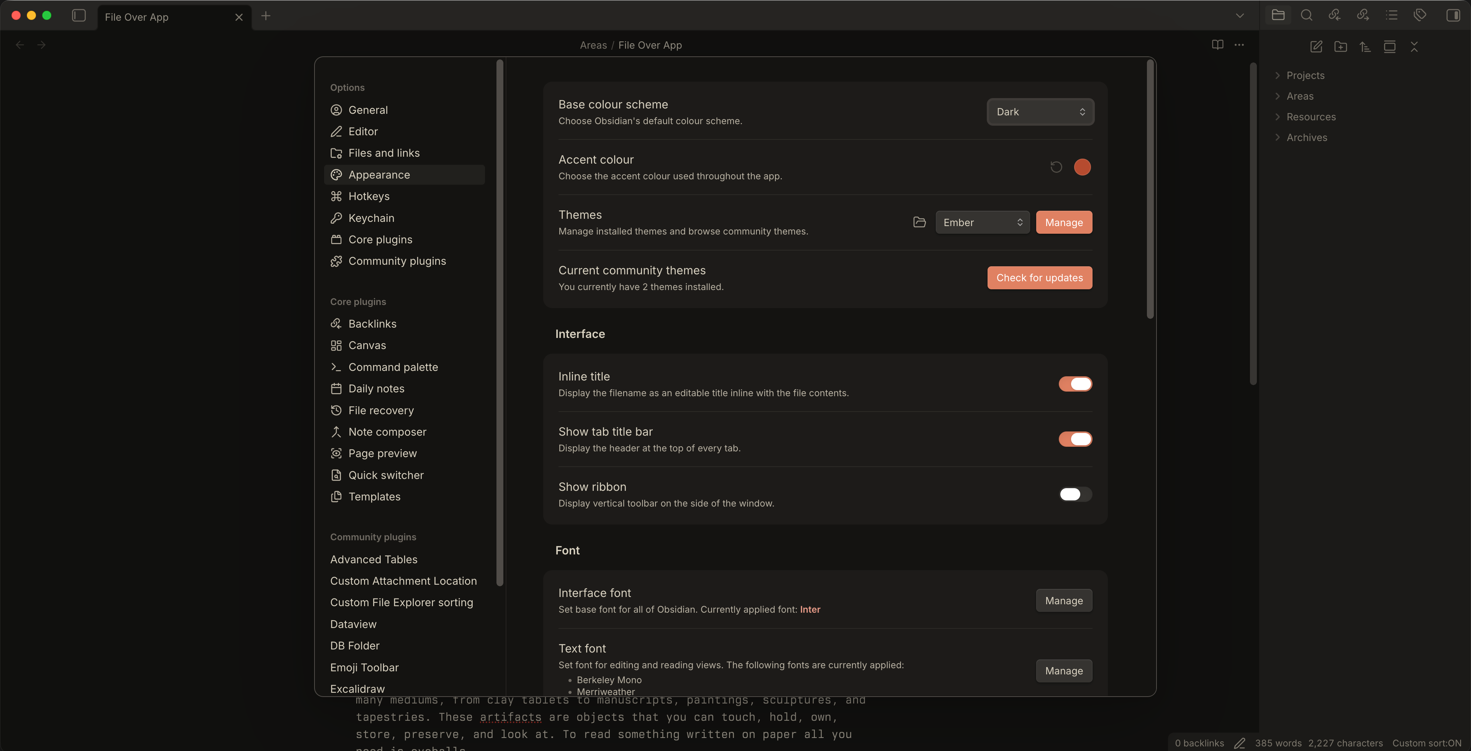Open Advanced Tables plugin settings
Image resolution: width=1471 pixels, height=751 pixels.
point(404,559)
